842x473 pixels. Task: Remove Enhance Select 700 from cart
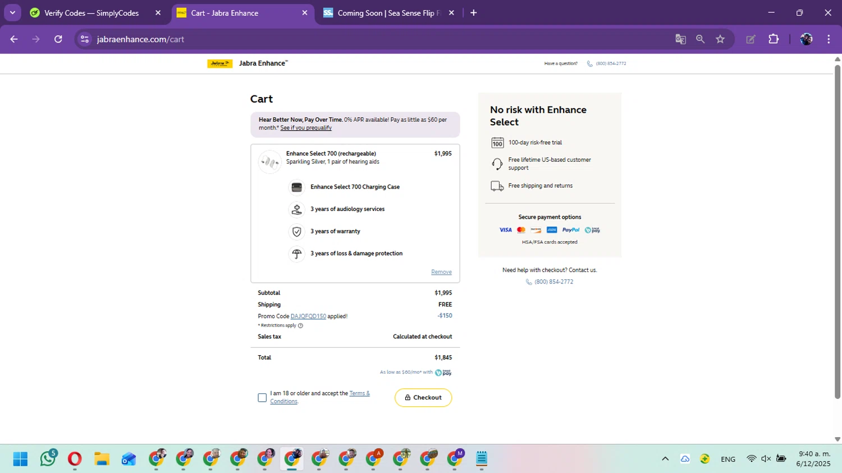(x=441, y=272)
